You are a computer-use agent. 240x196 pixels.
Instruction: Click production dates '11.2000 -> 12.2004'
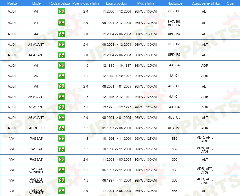117,11
